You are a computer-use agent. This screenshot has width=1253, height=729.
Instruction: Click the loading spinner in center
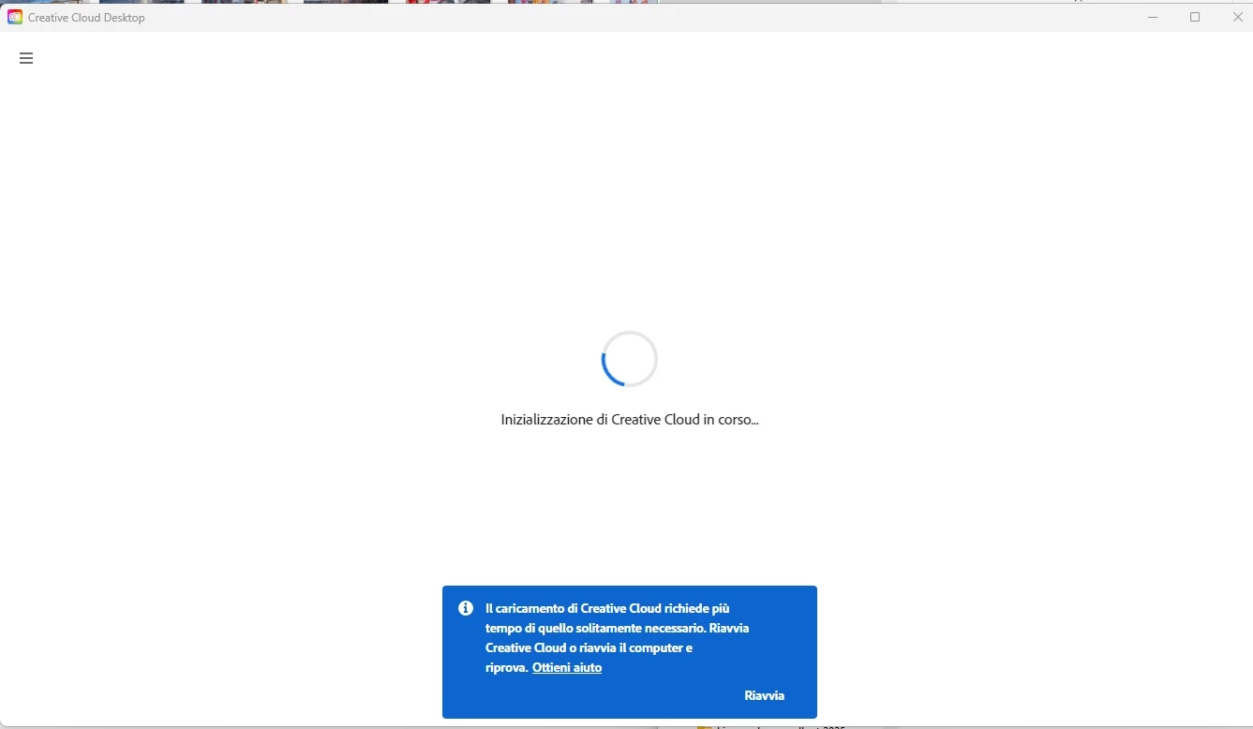click(630, 359)
